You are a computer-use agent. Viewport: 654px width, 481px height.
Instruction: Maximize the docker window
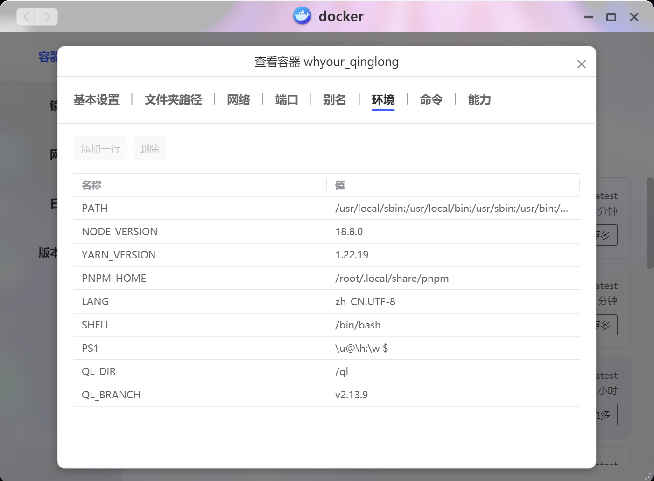tap(611, 17)
